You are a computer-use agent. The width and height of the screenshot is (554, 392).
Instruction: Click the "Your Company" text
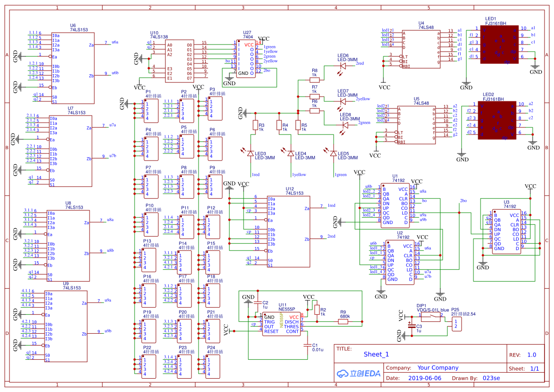click(438, 368)
